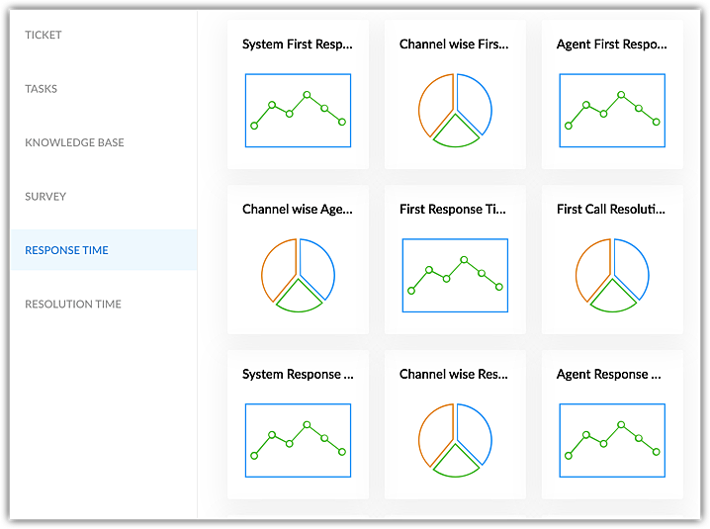Click the System First Resp... report title
710x529 pixels.
tap(298, 44)
